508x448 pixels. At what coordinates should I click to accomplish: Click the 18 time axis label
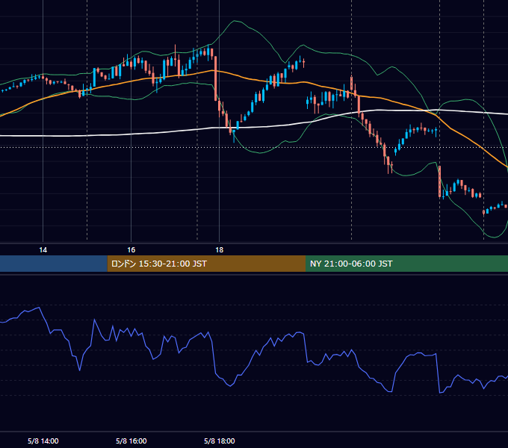[220, 250]
